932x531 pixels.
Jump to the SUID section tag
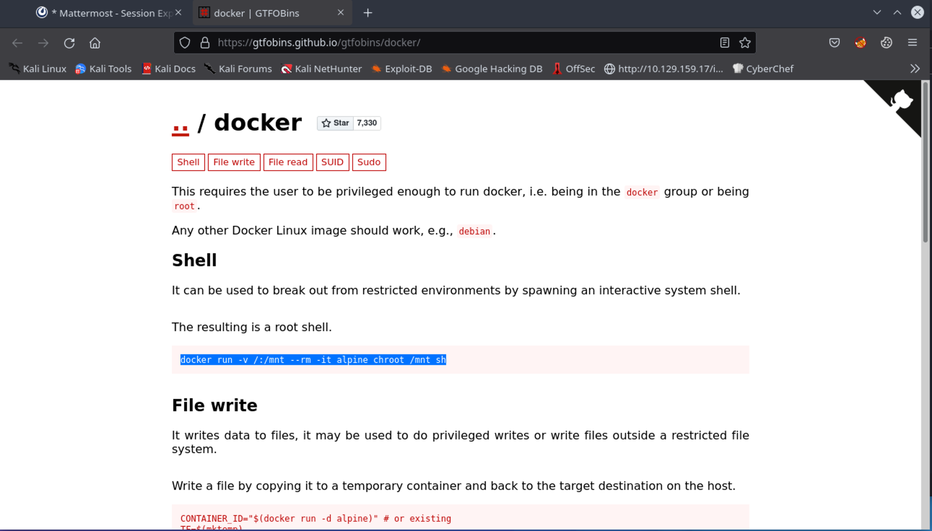332,162
